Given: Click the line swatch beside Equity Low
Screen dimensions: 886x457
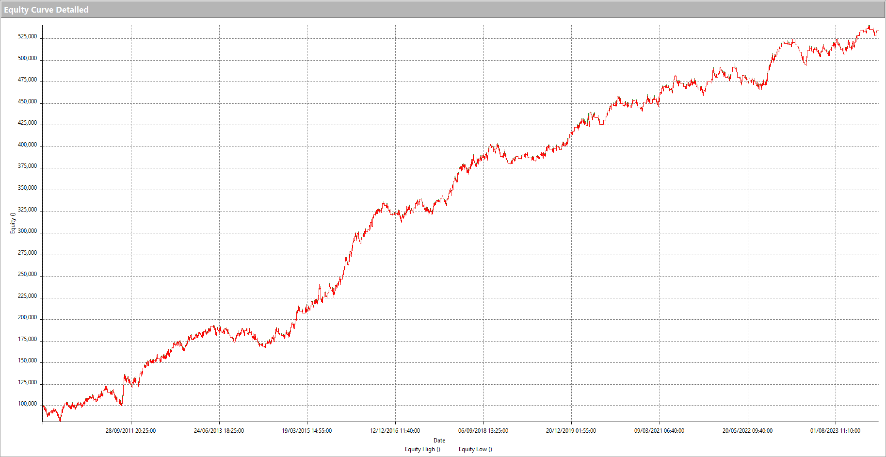Looking at the screenshot, I should (x=453, y=449).
